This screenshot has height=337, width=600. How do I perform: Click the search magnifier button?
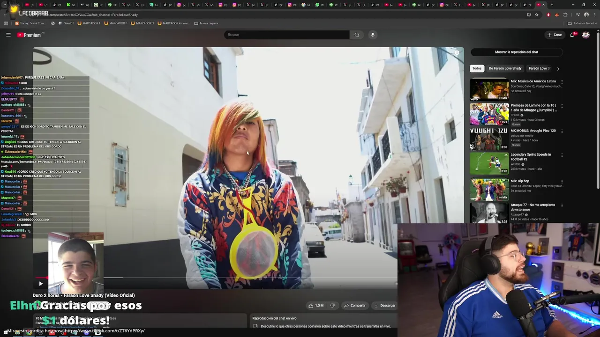click(x=357, y=35)
